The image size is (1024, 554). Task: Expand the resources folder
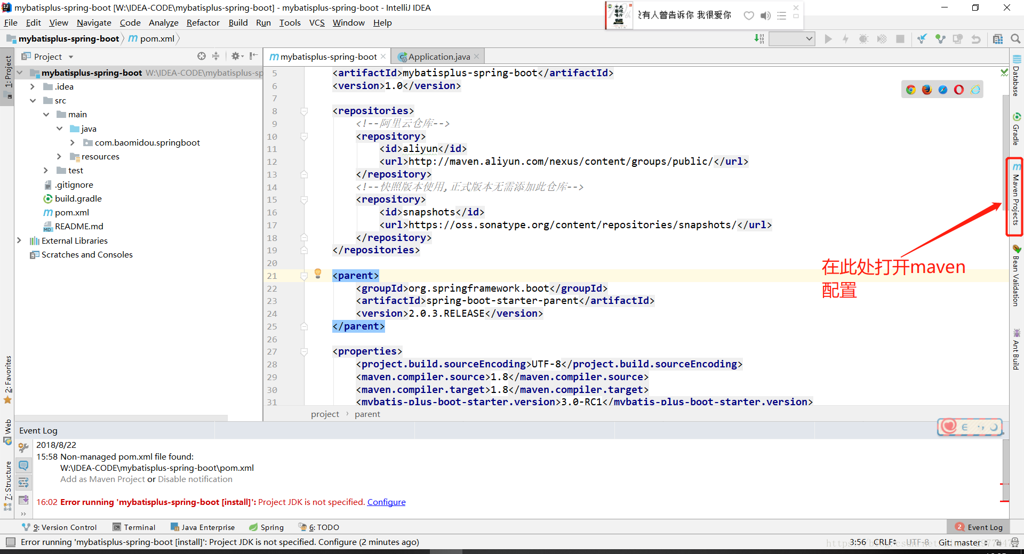(x=59, y=156)
